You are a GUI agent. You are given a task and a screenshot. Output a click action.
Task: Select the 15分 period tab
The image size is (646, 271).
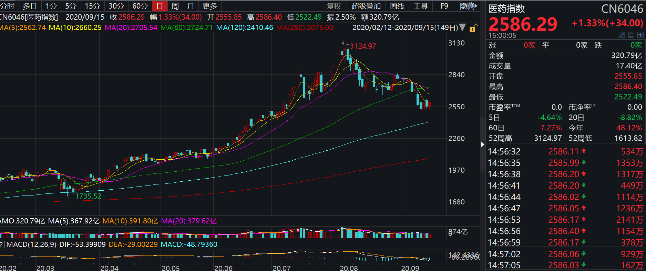(x=92, y=6)
